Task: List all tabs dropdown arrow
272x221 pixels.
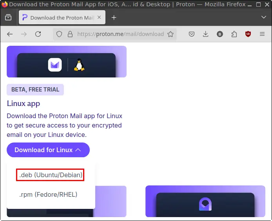Action: [264, 17]
